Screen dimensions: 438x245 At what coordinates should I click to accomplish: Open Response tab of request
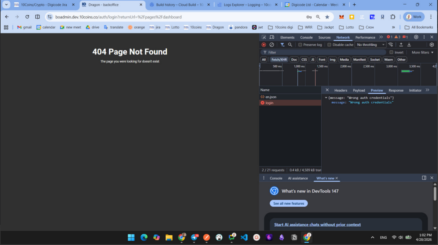(396, 90)
